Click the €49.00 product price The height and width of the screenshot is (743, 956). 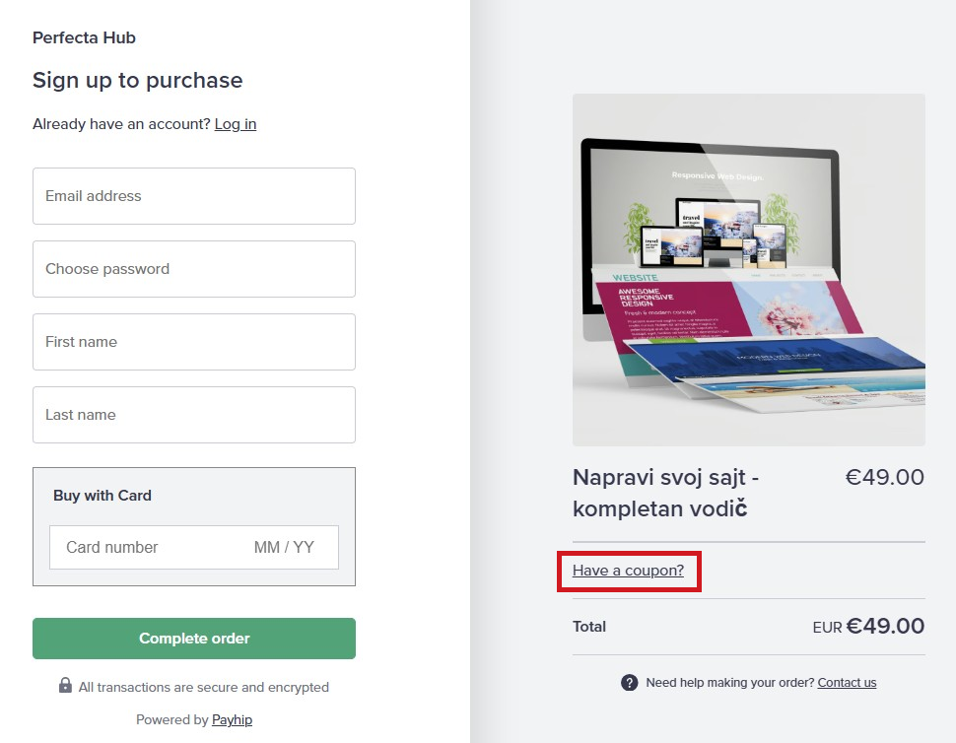[884, 478]
